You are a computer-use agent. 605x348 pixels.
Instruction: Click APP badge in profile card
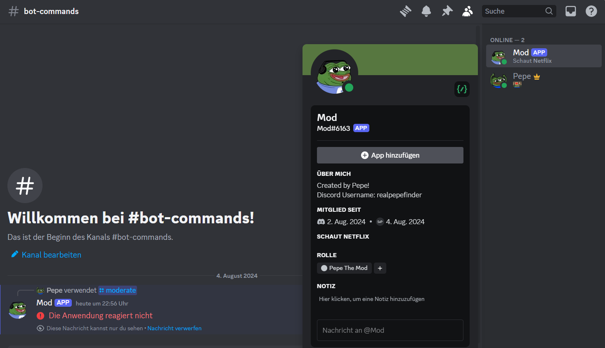tap(361, 128)
